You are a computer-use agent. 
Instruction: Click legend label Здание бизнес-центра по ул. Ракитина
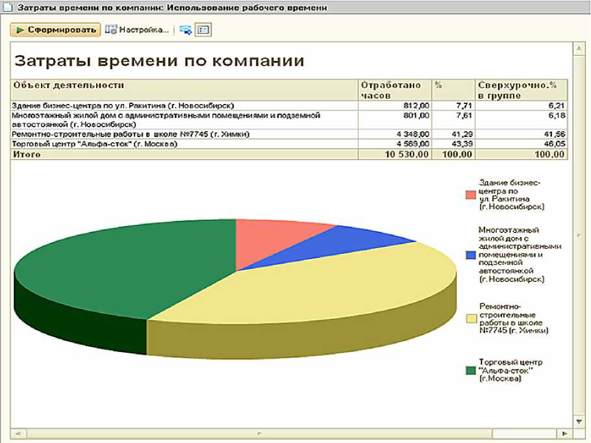coord(512,194)
